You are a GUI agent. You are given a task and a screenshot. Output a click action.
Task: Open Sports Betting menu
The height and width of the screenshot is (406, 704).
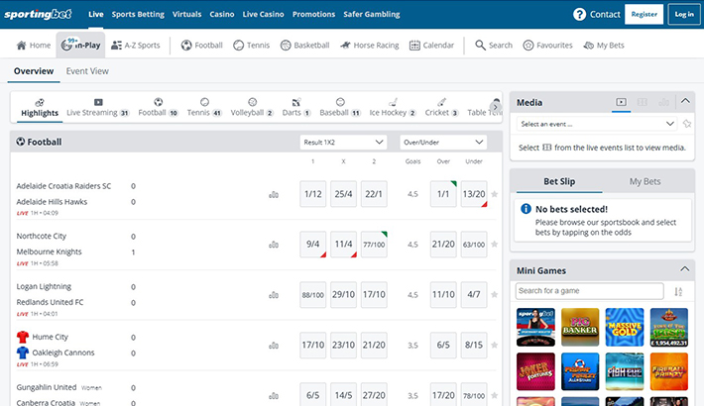(138, 14)
